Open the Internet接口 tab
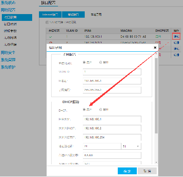 (x=50, y=15)
